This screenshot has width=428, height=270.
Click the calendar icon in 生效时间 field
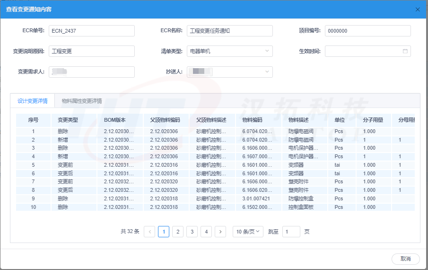pos(405,51)
